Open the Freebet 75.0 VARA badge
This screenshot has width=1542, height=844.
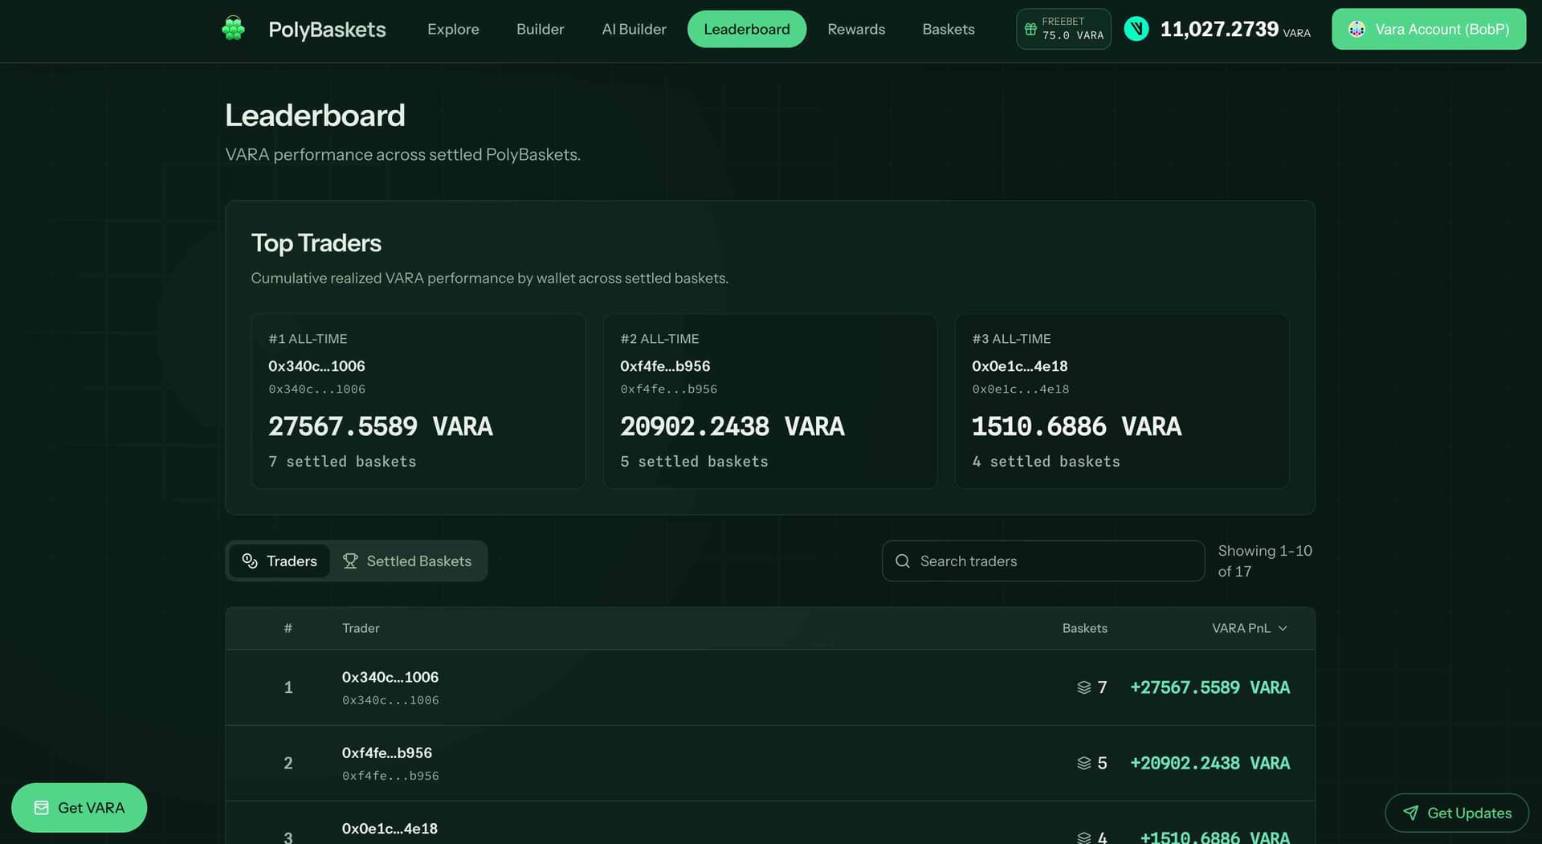1063,29
